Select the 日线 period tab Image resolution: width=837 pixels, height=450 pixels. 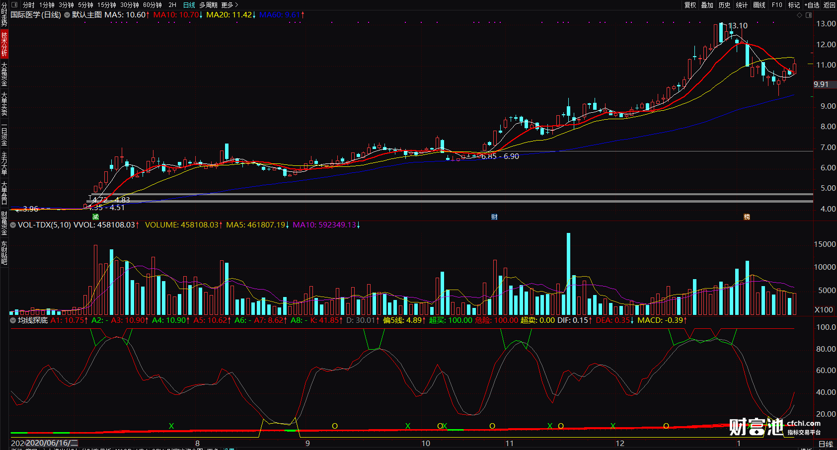click(x=189, y=5)
